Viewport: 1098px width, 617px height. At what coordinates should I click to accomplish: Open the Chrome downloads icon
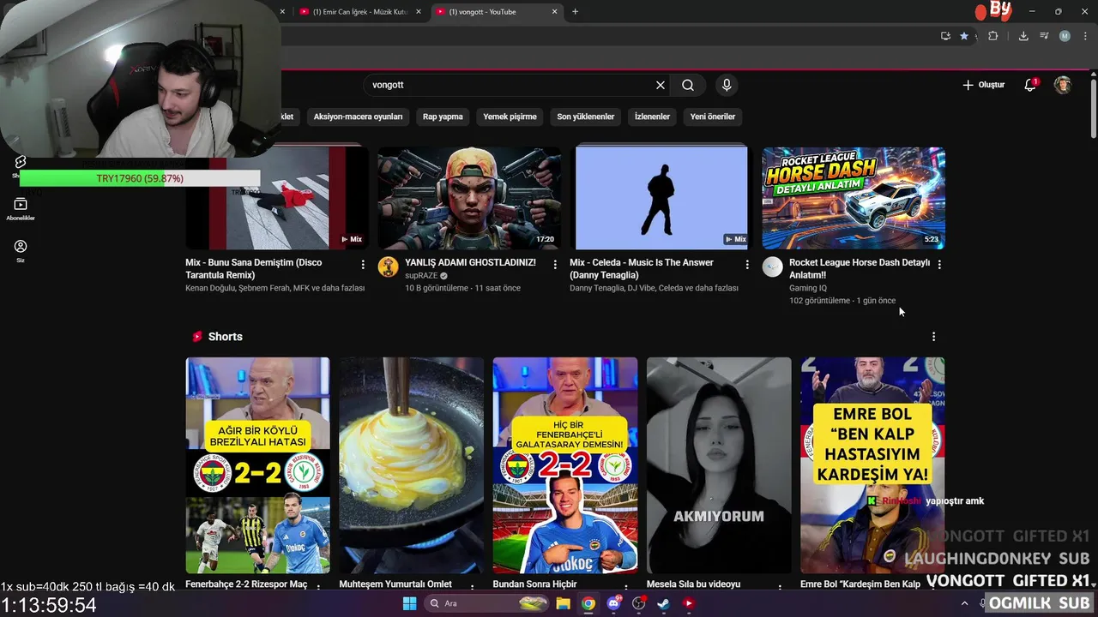[1023, 36]
